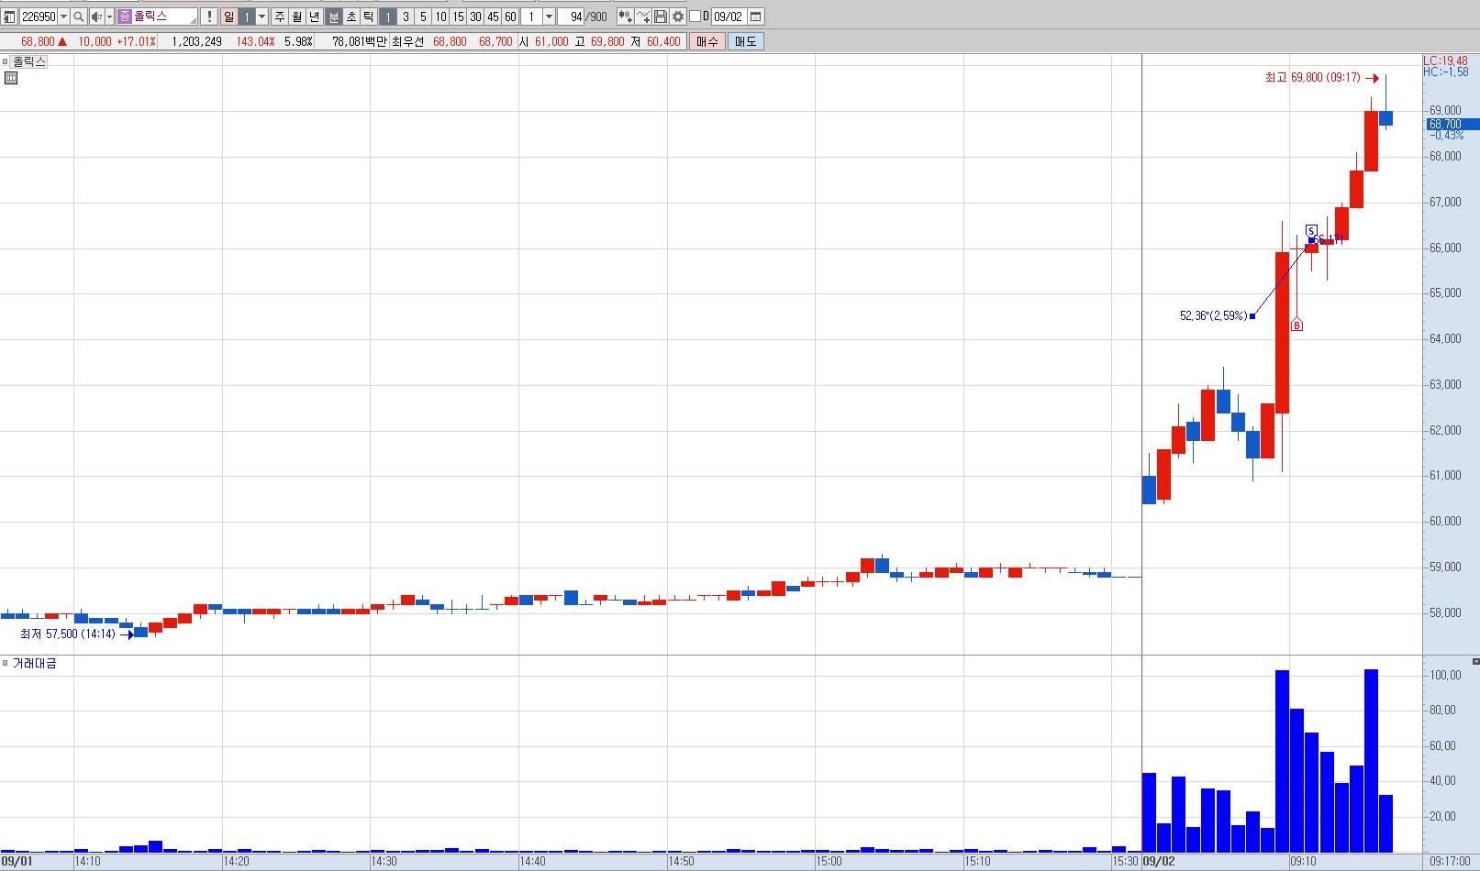Click the 매수 buy button
Image resolution: width=1480 pixels, height=871 pixels.
point(707,41)
